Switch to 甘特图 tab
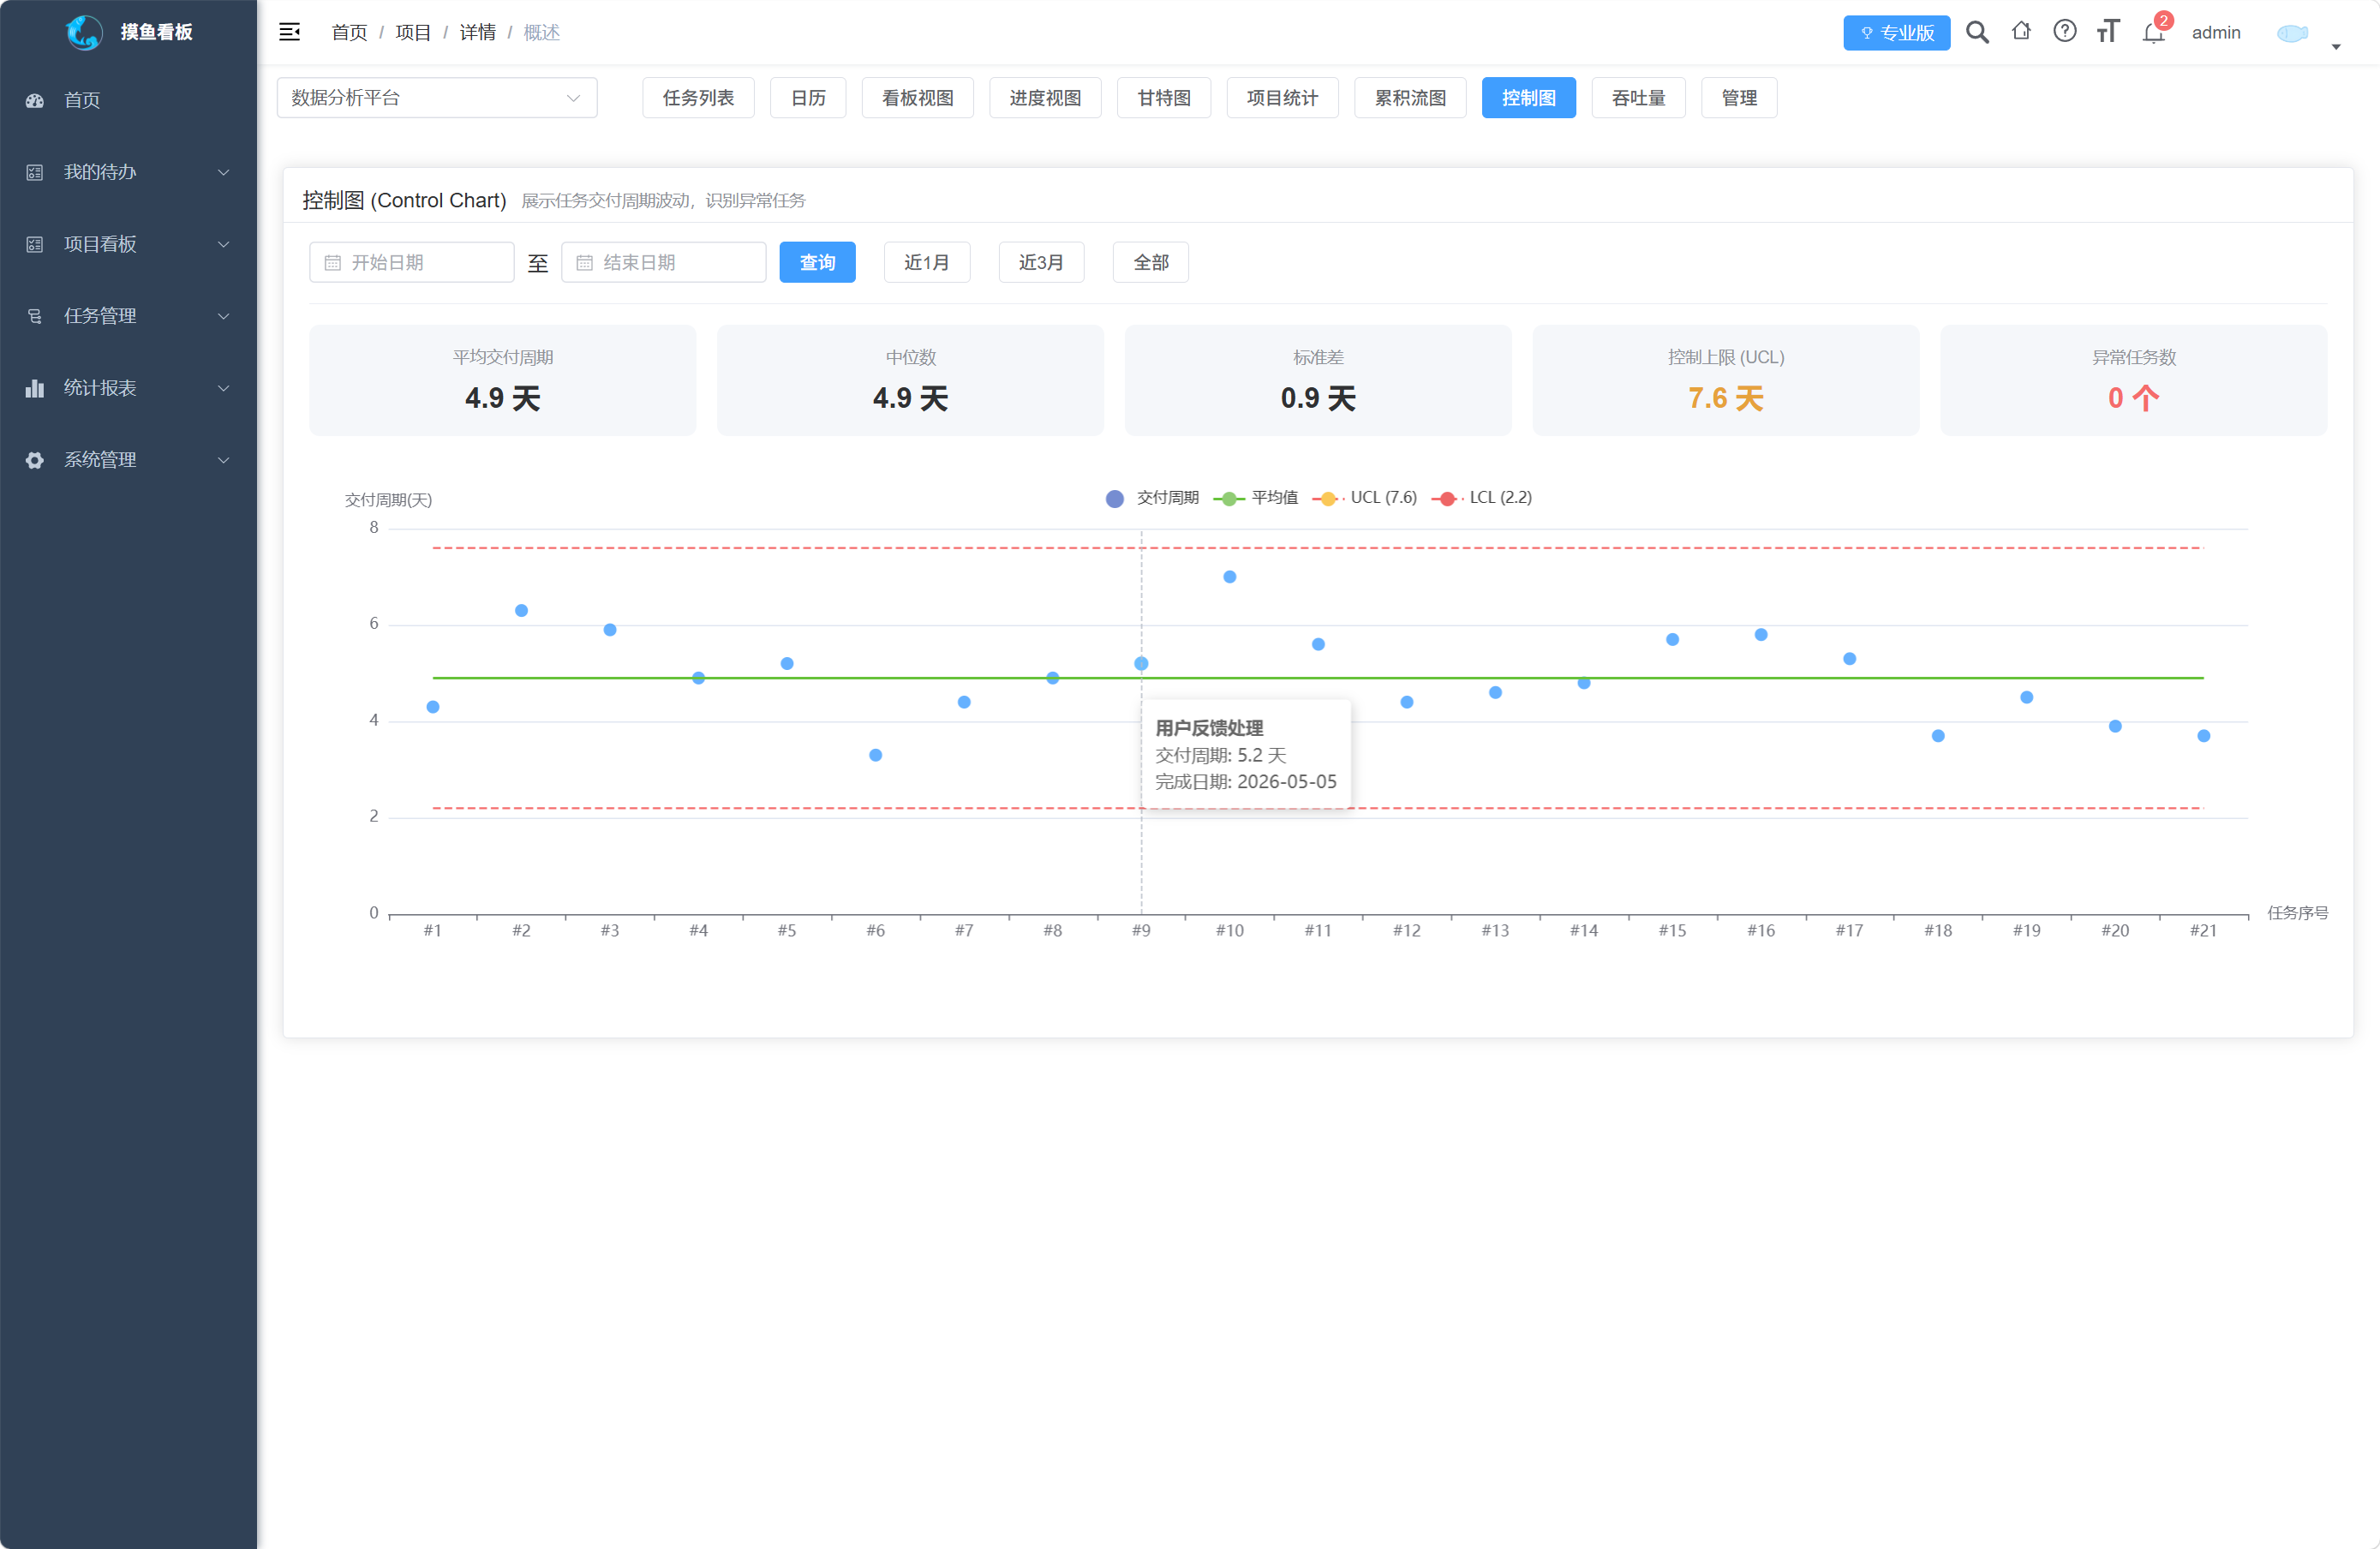 pyautogui.click(x=1164, y=98)
